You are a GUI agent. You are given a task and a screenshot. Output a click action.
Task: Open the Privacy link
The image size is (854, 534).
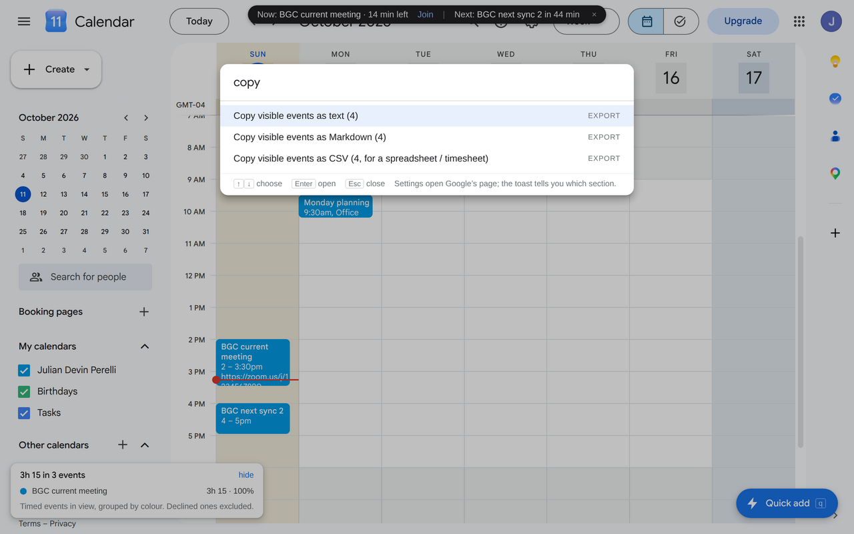(x=63, y=524)
